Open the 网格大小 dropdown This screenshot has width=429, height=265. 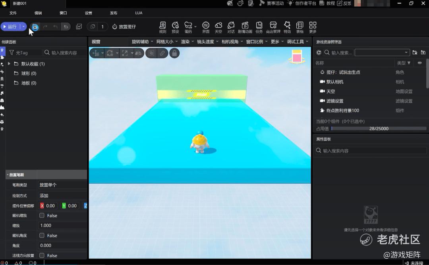(x=167, y=42)
